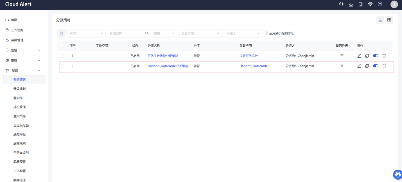The height and width of the screenshot is (182, 402).
Task: Expand the 告警 sidebar chevron
Action: [x=39, y=50]
